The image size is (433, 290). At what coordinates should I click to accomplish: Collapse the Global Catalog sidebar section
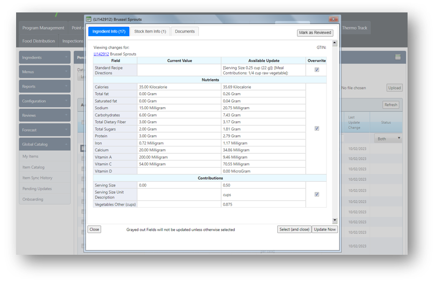pos(45,144)
